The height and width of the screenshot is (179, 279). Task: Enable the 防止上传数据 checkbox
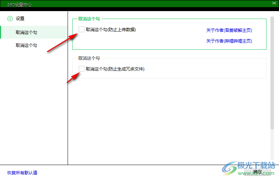pos(82,29)
